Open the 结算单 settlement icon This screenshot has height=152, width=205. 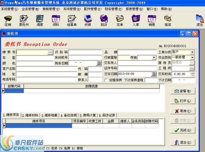72,21
